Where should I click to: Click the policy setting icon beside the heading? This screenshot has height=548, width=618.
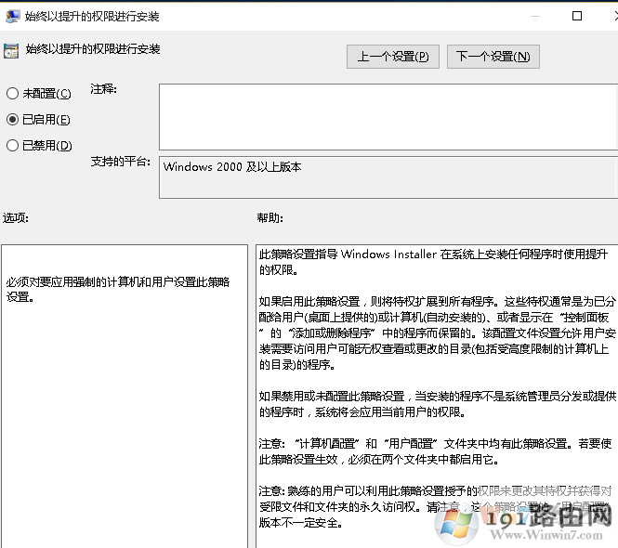11,51
